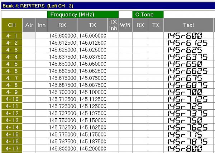The image size is (215, 153).
Task: Select channel row 4- 10
Action: [12, 99]
